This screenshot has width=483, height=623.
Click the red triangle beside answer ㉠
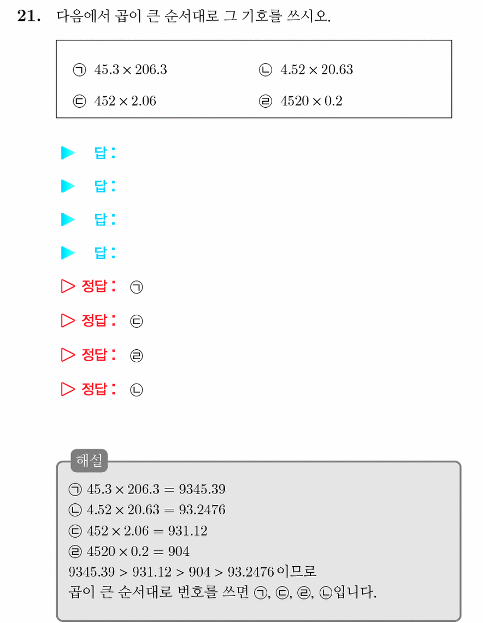click(68, 286)
